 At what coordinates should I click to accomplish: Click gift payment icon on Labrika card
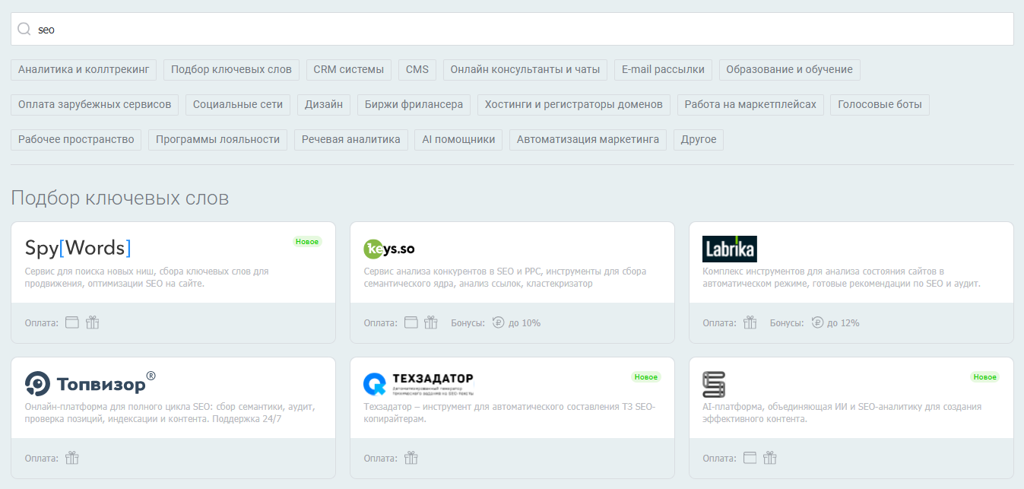[x=750, y=322]
